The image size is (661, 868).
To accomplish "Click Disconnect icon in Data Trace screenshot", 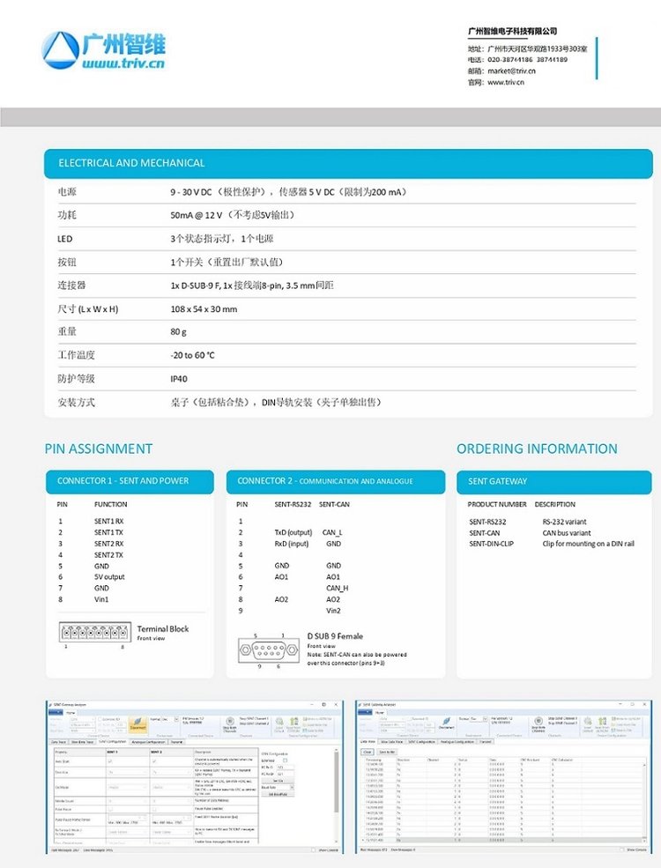I will [446, 723].
